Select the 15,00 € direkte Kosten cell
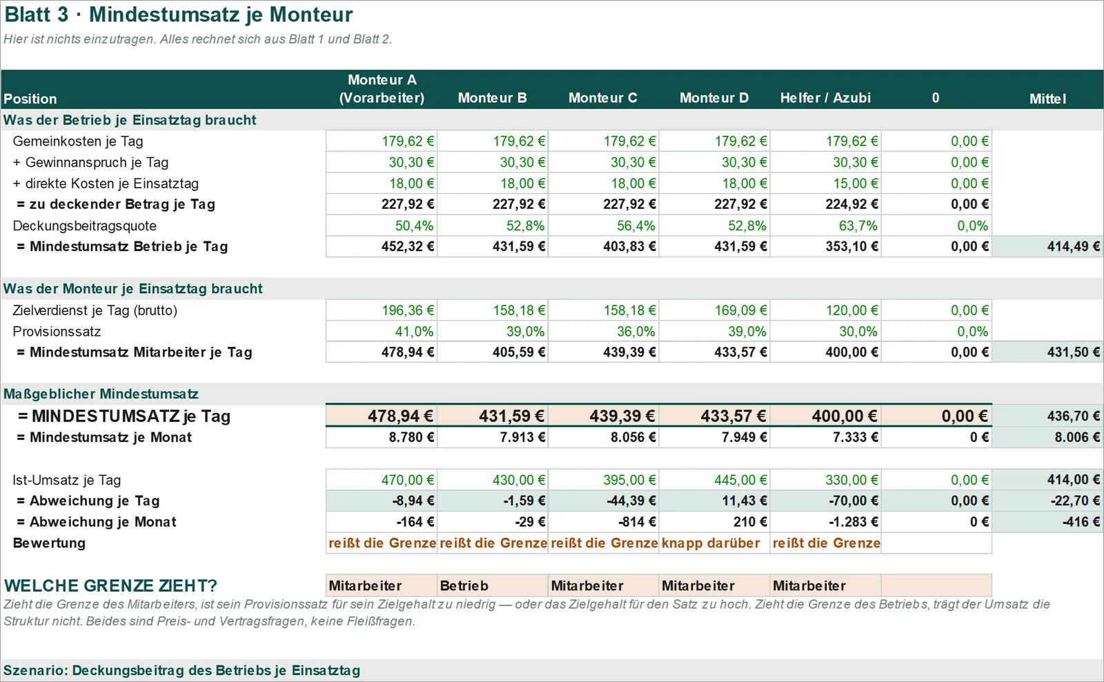This screenshot has height=682, width=1104. tap(826, 183)
